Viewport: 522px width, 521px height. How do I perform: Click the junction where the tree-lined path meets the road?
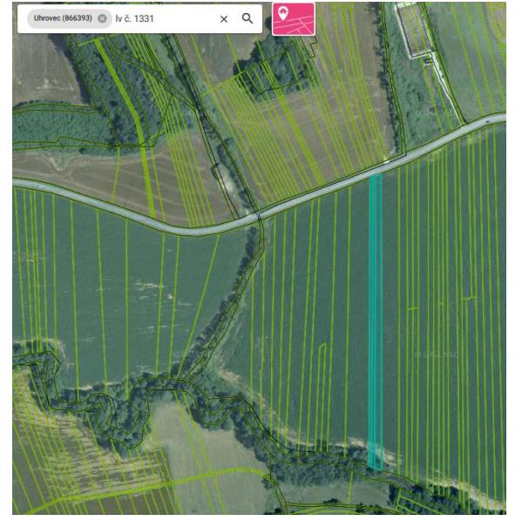point(259,216)
